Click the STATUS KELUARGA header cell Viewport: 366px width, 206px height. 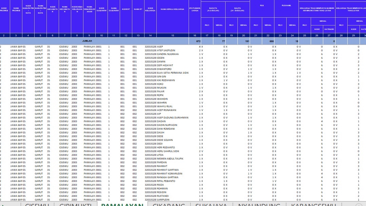coord(195,16)
